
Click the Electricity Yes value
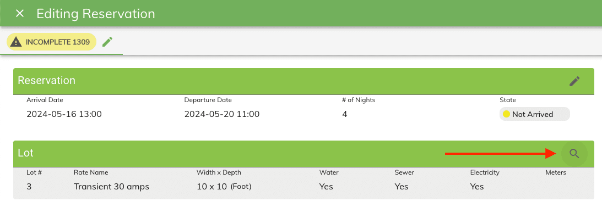tap(477, 187)
